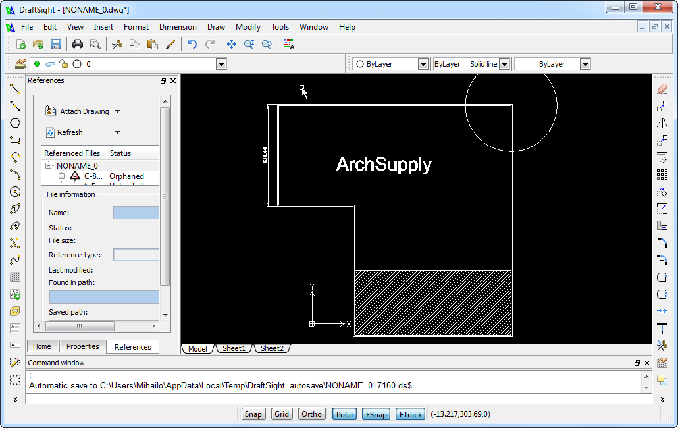Switch to the Properties tab

click(82, 346)
